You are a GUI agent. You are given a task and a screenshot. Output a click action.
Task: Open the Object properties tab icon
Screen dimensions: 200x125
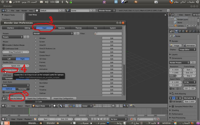pyautogui.click(x=187, y=31)
